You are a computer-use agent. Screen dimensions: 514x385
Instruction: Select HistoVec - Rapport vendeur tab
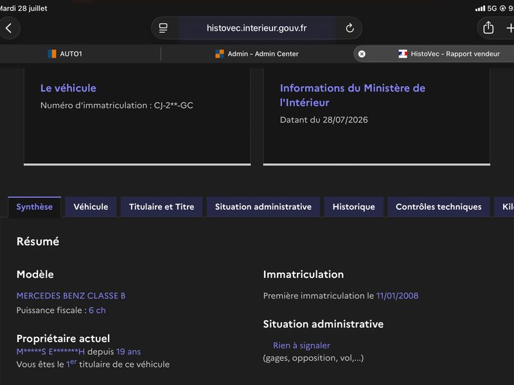tap(434, 54)
